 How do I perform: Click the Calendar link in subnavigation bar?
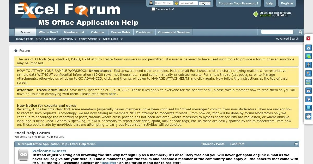[50, 39]
